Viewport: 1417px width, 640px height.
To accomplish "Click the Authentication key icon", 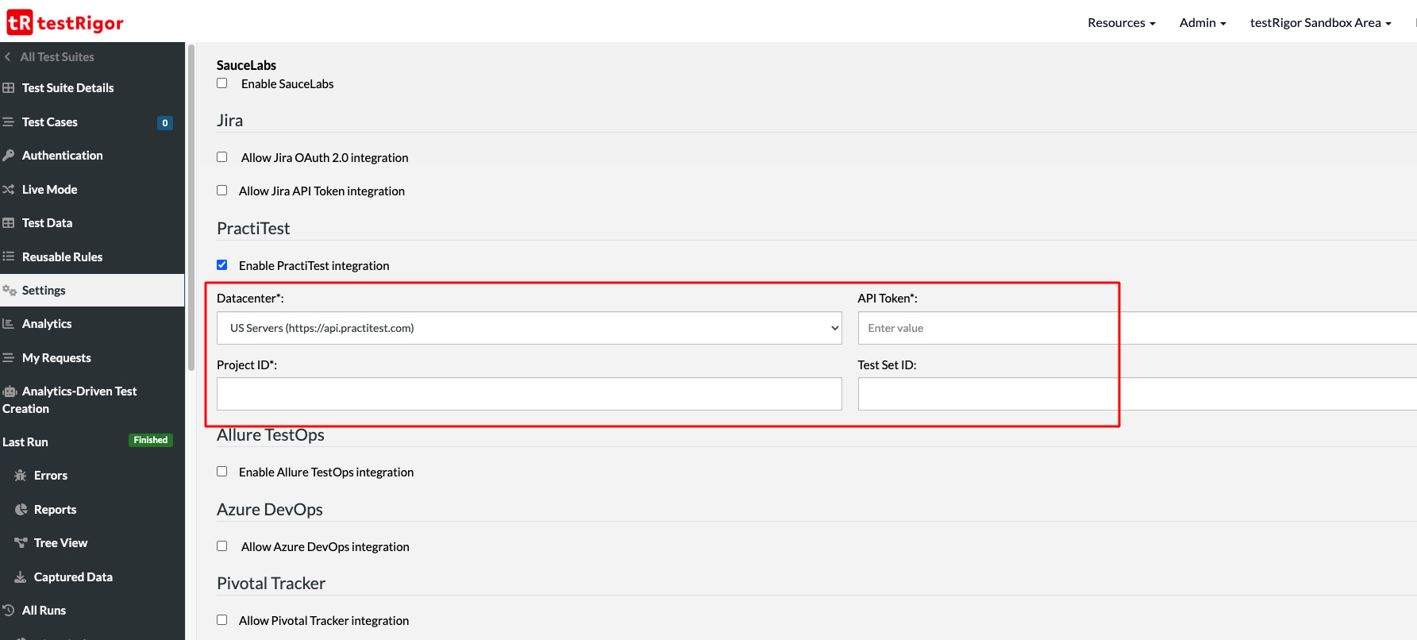I will pos(9,156).
